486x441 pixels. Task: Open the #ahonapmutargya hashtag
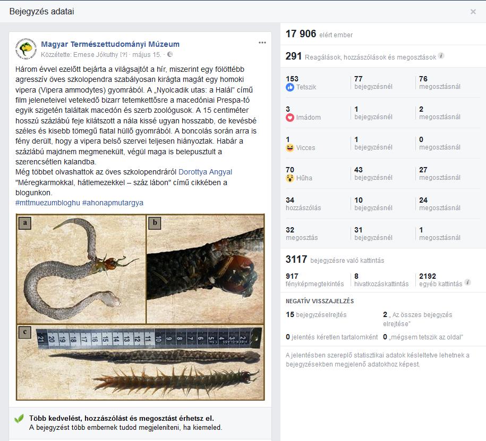point(113,203)
